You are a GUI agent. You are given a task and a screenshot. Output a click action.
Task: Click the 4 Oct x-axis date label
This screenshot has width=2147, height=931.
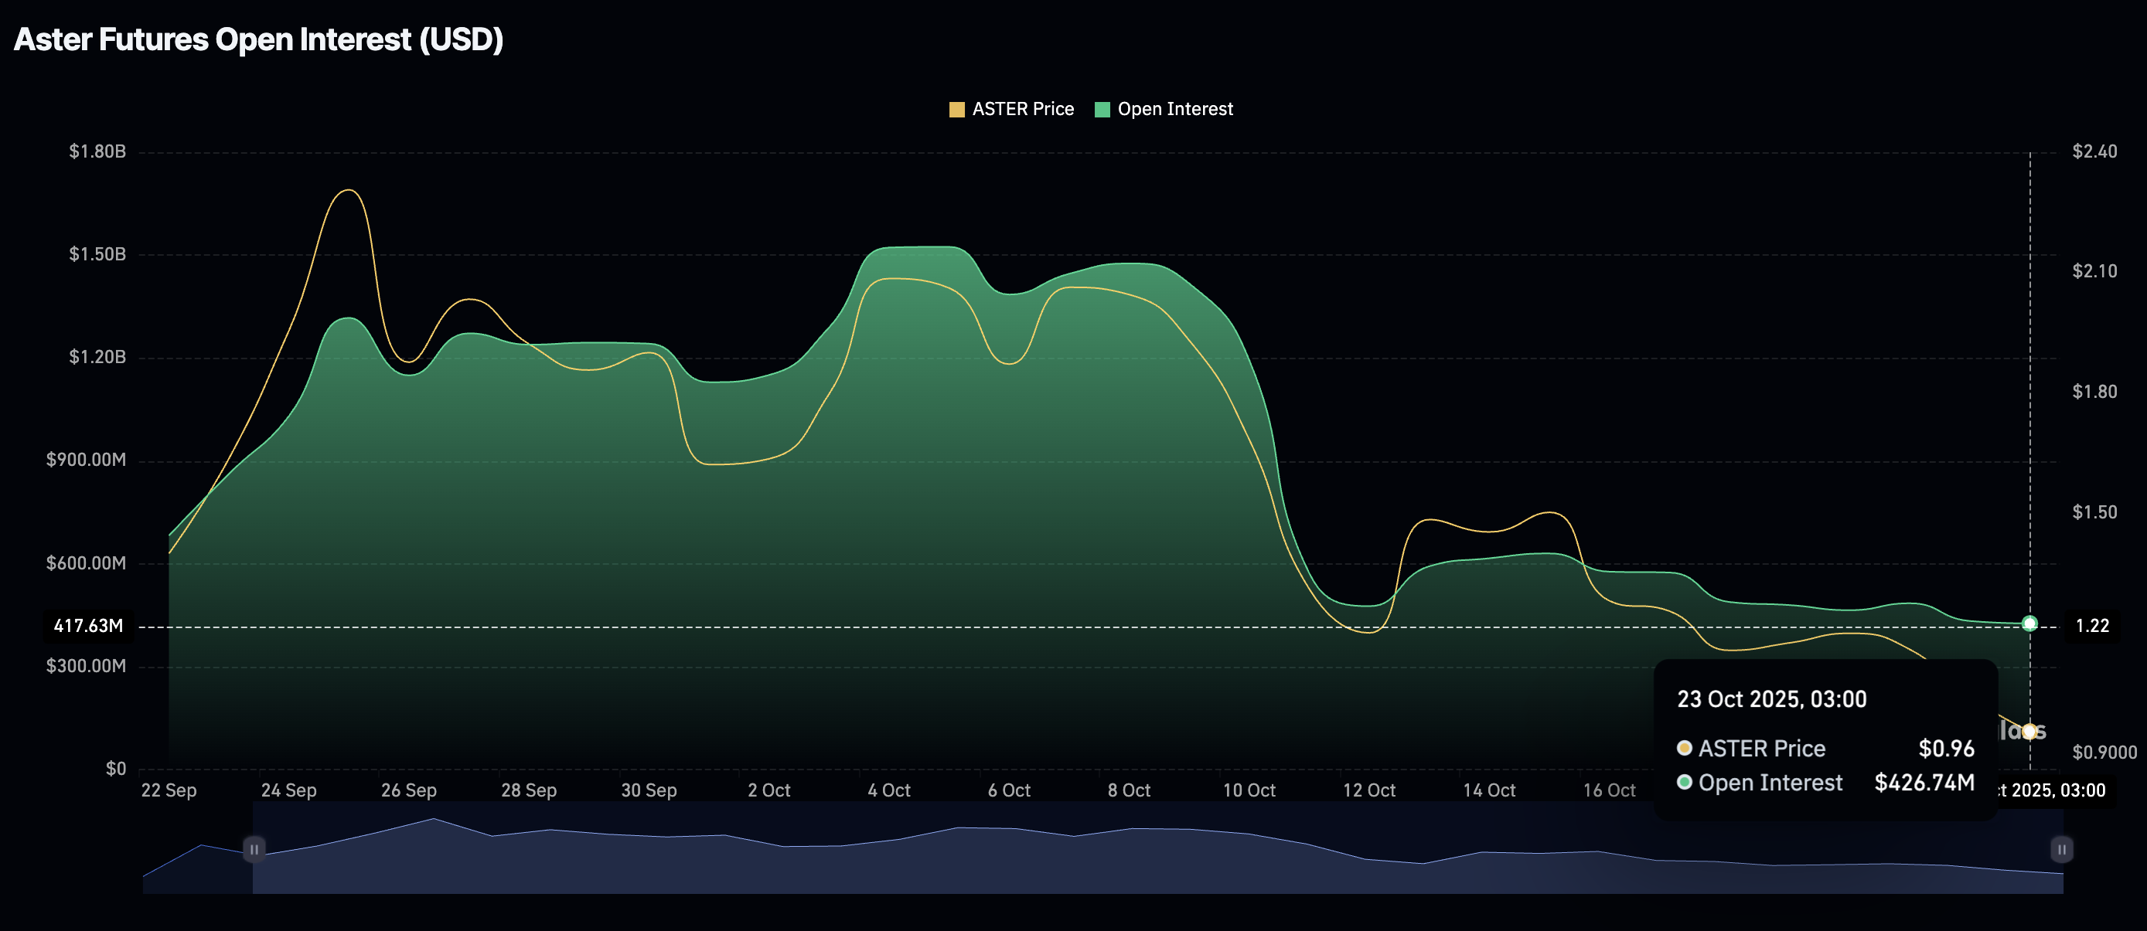point(888,790)
